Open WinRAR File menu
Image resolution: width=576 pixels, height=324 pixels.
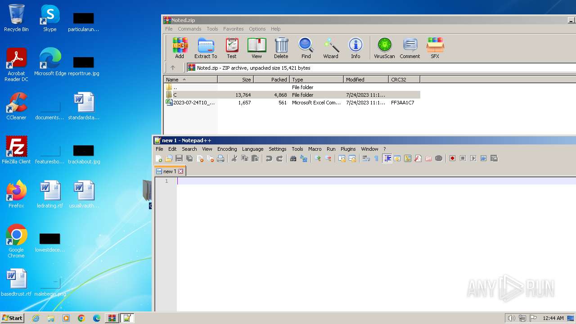tap(169, 29)
